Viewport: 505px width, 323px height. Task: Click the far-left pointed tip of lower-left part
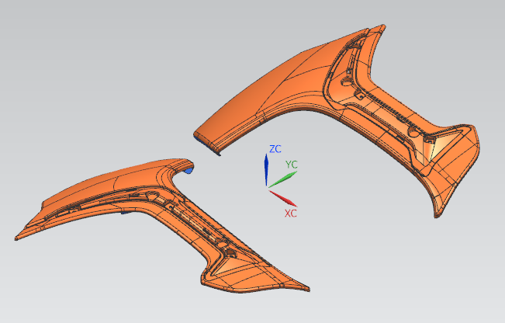click(x=17, y=237)
